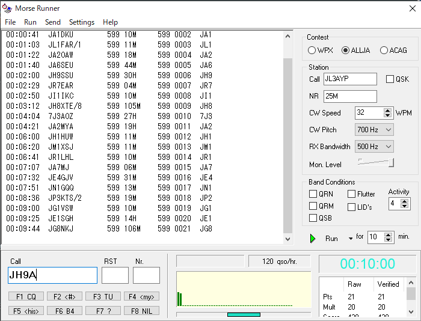Image resolution: width=421 pixels, height=321 pixels.
Task: Click the station Call field JL3AYP
Action: pyautogui.click(x=350, y=79)
